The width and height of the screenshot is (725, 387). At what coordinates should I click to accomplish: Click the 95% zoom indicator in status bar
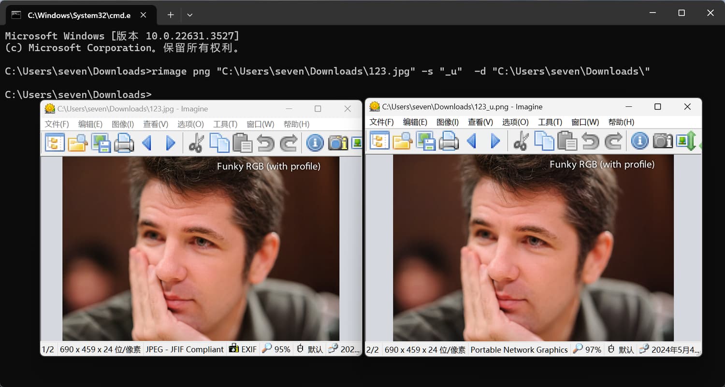coord(276,349)
